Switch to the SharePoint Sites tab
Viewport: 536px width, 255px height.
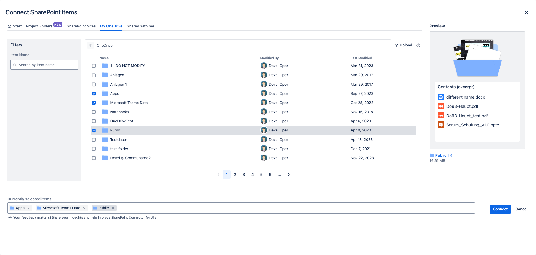click(81, 26)
